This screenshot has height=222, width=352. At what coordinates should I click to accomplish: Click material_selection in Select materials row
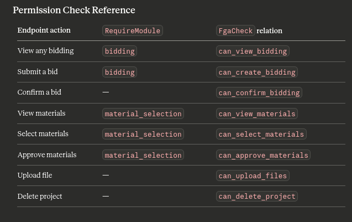click(143, 134)
